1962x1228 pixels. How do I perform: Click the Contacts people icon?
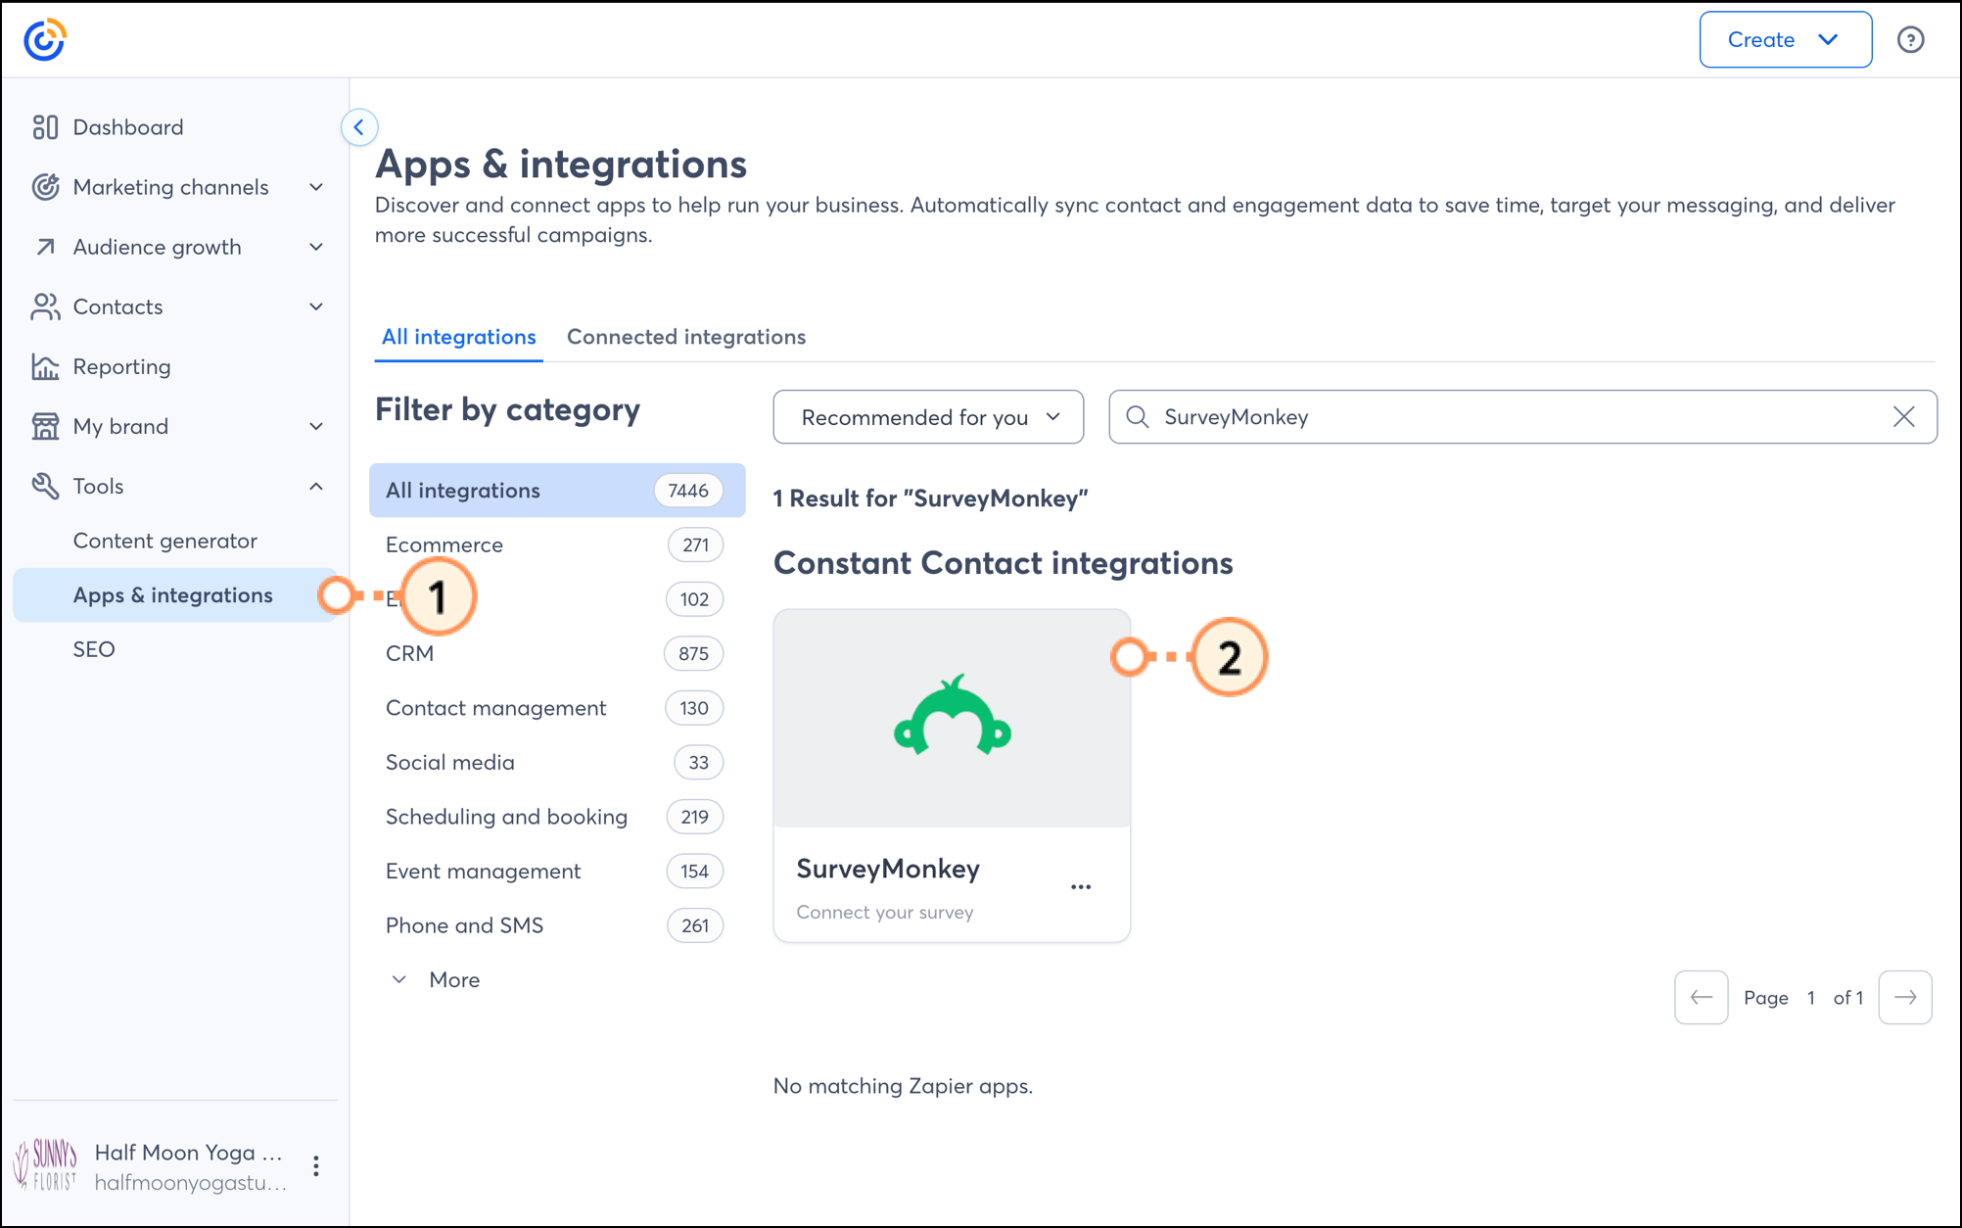[x=45, y=307]
